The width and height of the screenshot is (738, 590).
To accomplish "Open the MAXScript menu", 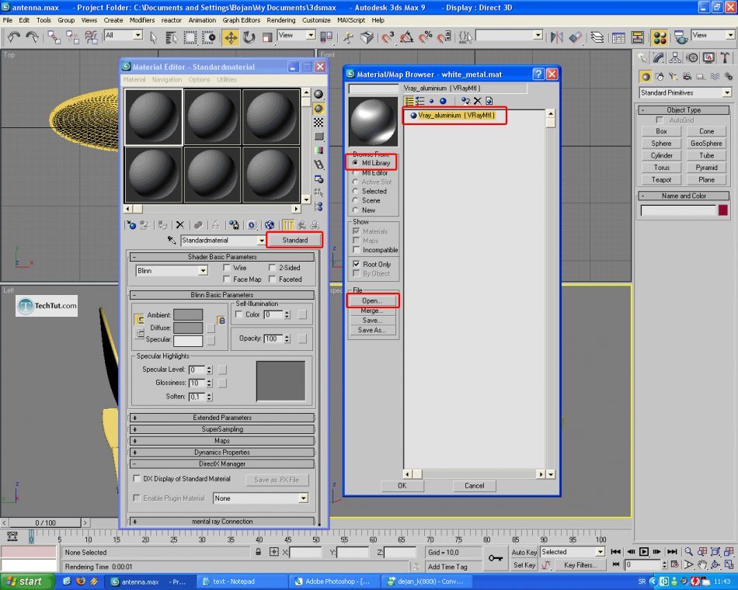I will point(351,20).
